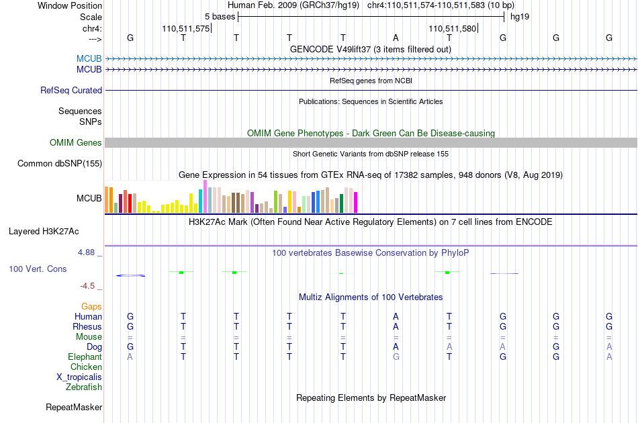This screenshot has width=638, height=423.
Task: Select the Mouse species row label
Action: [89, 337]
